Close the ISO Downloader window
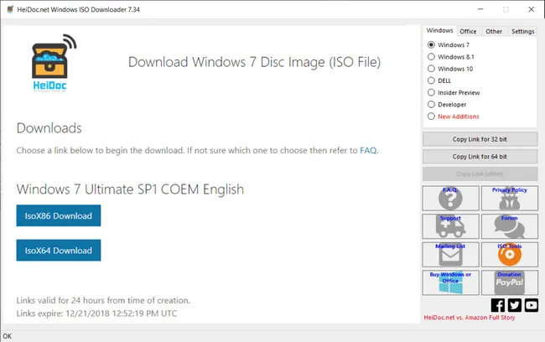 [x=532, y=9]
